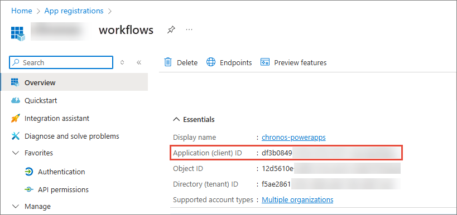Open API permissions under Favorites
Screen dimensions: 457x215
click(63, 190)
